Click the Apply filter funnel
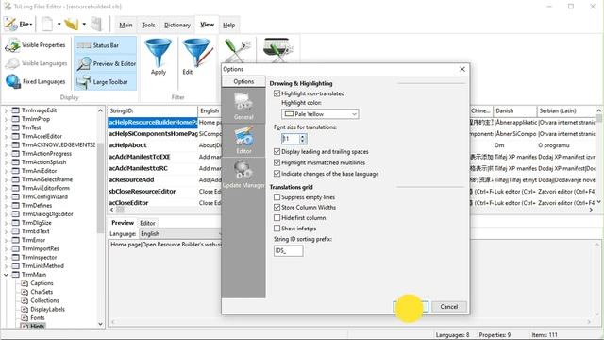 [x=159, y=57]
